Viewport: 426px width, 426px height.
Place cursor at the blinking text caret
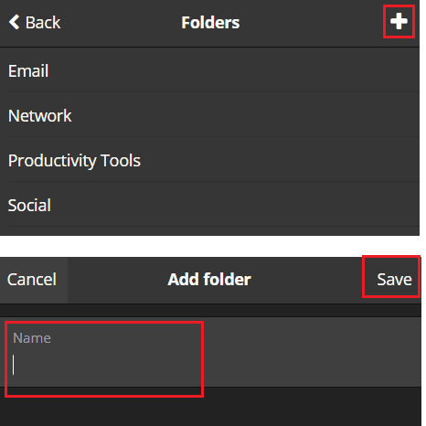coord(13,365)
